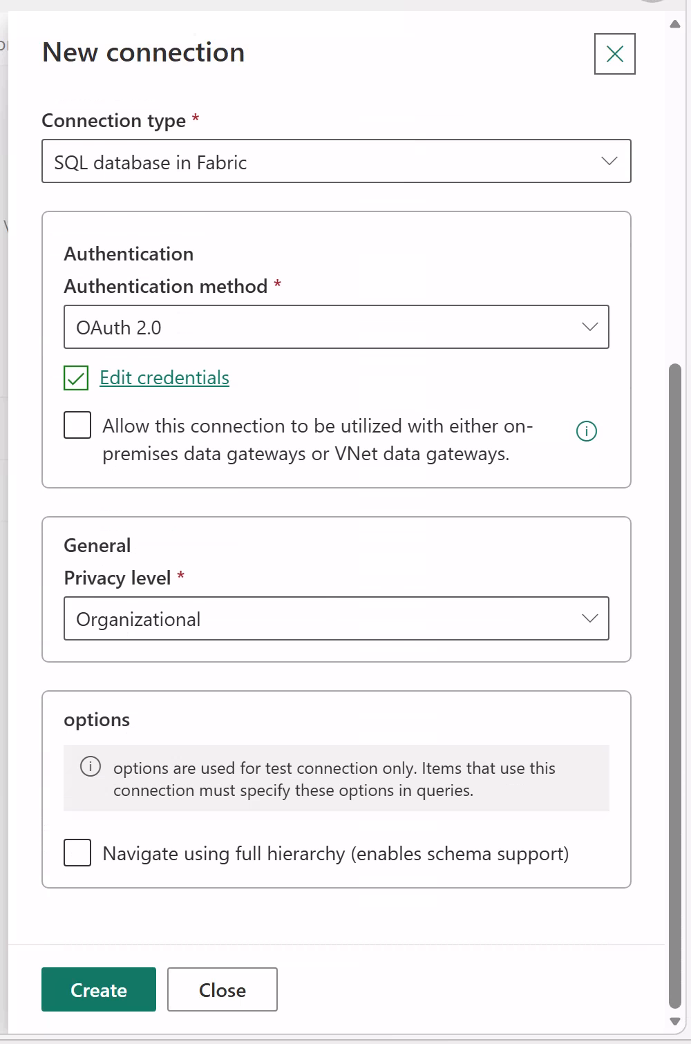Click the info icon beside the gateways option
The image size is (691, 1044).
pos(586,431)
